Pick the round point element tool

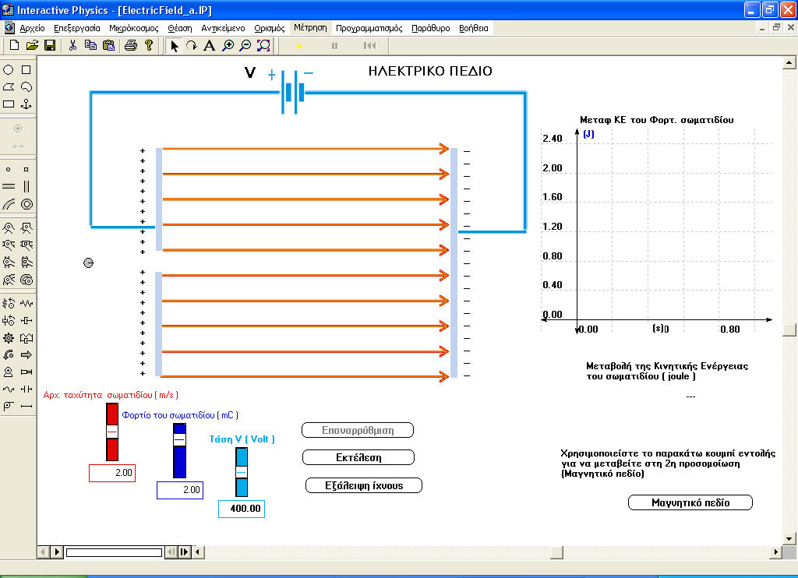coord(9,170)
